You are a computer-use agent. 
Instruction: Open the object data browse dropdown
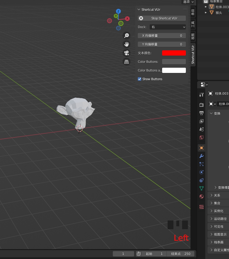(x=212, y=104)
